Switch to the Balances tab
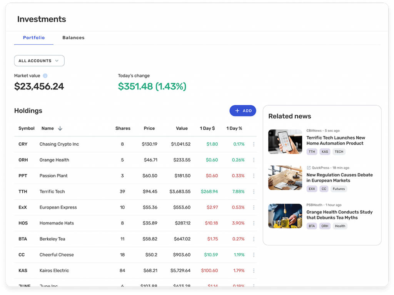The height and width of the screenshot is (295, 394). pos(73,38)
